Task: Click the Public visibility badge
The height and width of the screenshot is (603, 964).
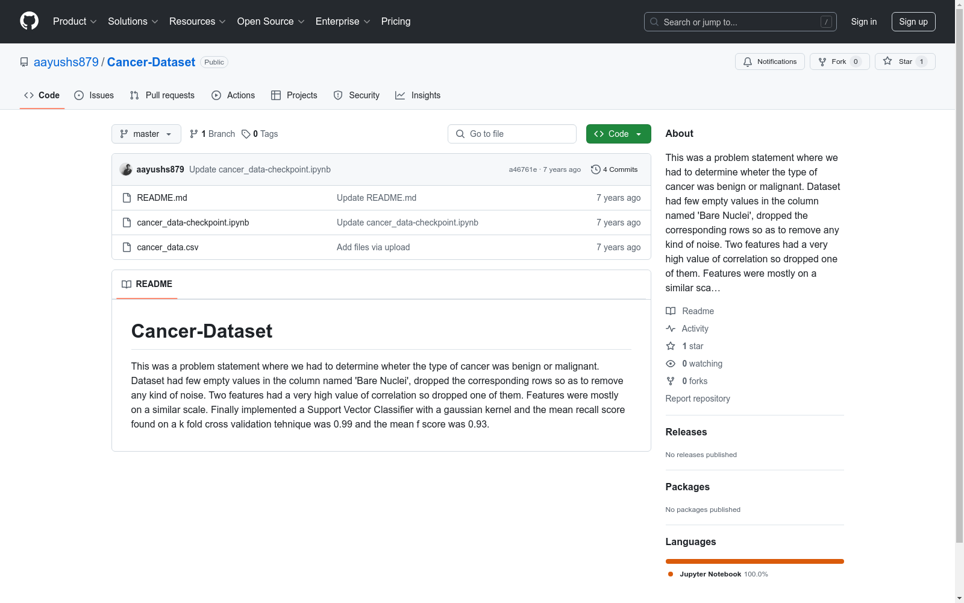Action: coord(214,62)
